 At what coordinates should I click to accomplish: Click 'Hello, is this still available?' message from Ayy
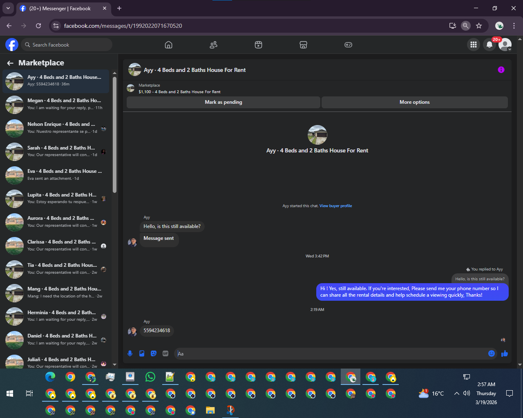(x=172, y=226)
